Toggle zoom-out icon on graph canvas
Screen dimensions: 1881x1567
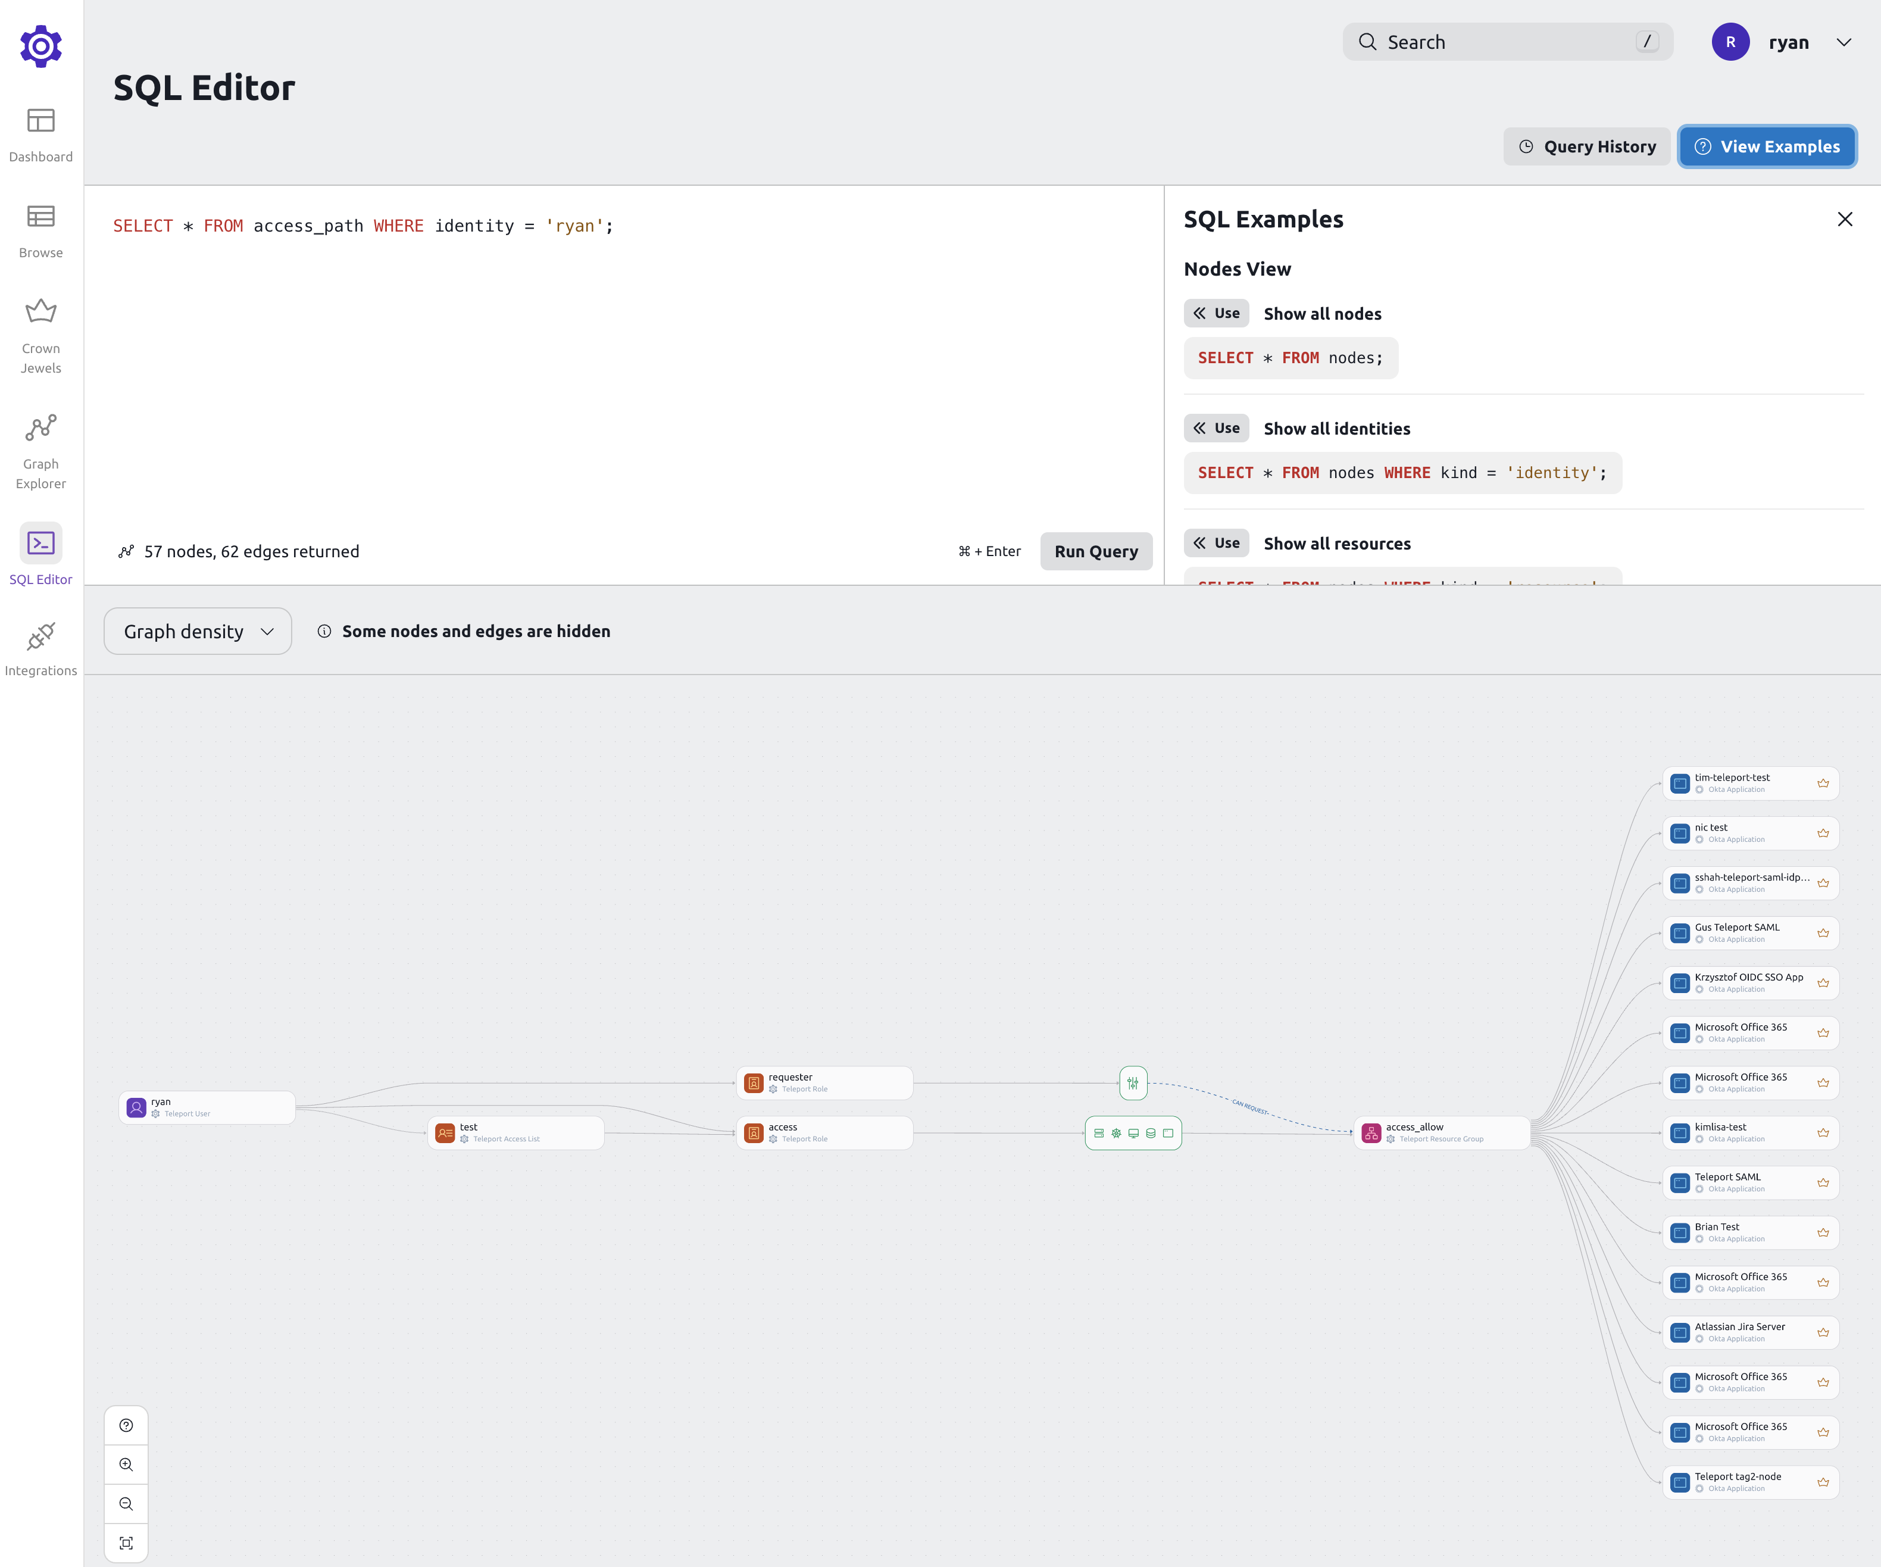[x=125, y=1503]
